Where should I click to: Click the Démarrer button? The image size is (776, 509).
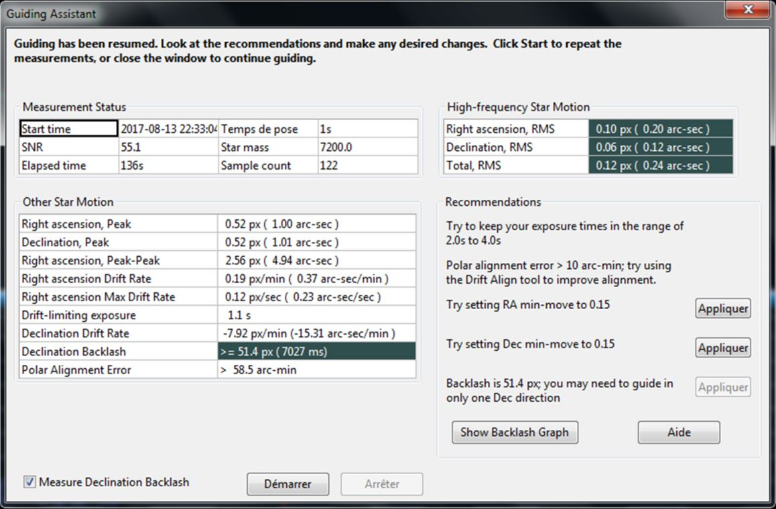pos(287,484)
